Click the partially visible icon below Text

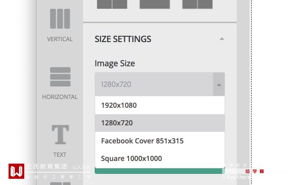pyautogui.click(x=60, y=183)
